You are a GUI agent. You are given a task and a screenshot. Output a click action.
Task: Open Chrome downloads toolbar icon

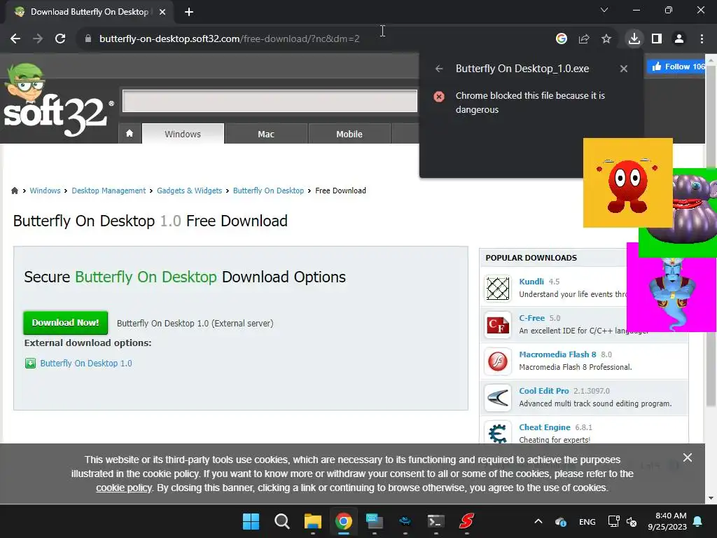point(634,39)
